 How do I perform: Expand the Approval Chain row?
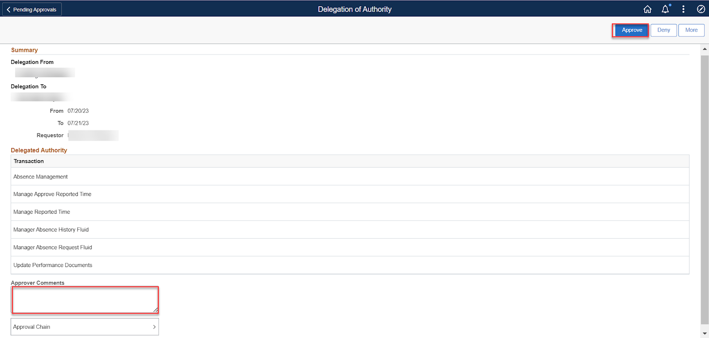(x=85, y=327)
